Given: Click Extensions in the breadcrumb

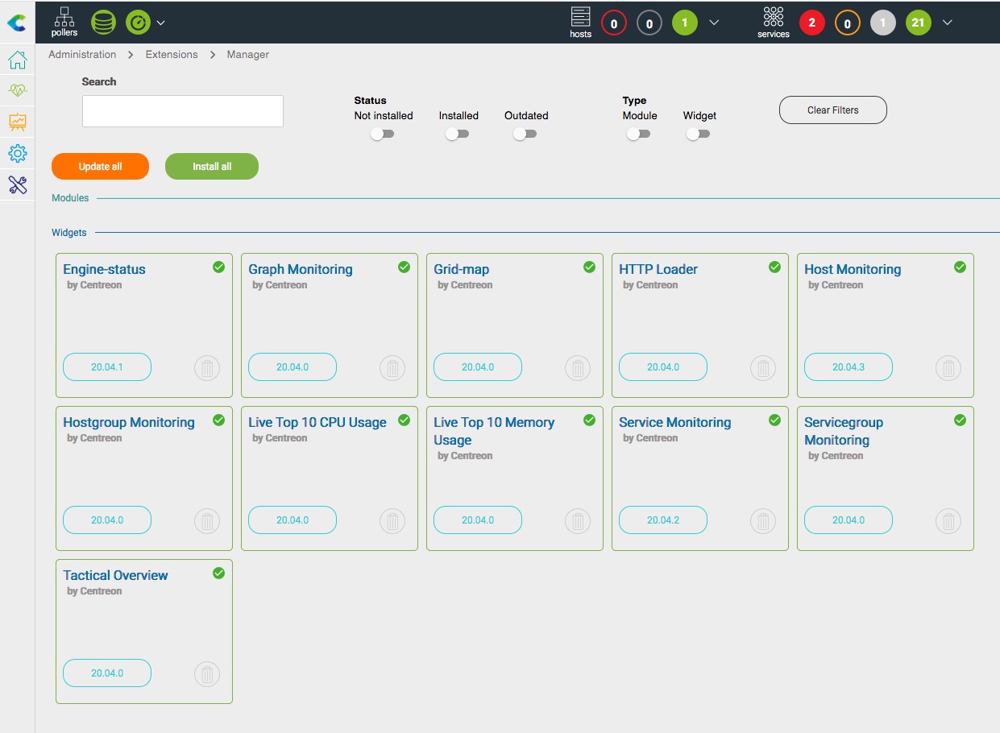Looking at the screenshot, I should [x=172, y=55].
